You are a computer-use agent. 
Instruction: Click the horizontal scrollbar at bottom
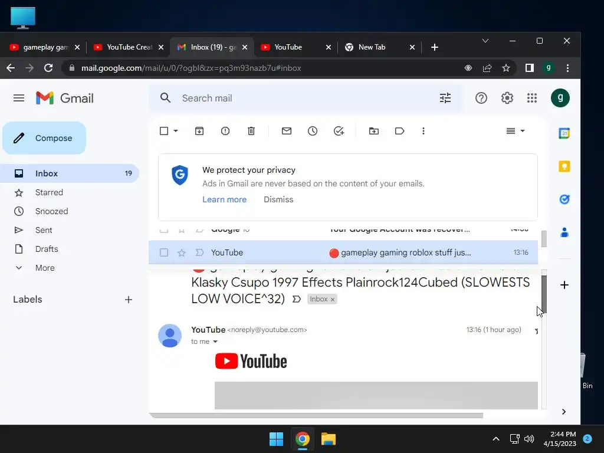coord(317,416)
